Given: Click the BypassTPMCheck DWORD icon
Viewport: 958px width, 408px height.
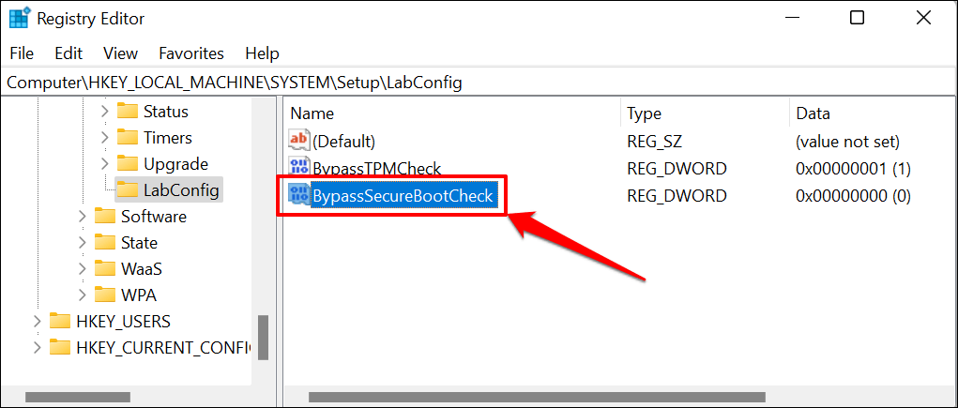Looking at the screenshot, I should click(x=299, y=169).
